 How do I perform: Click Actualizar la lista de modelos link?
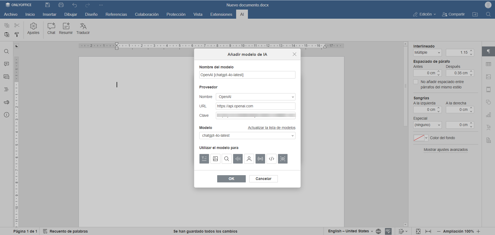[x=272, y=128]
